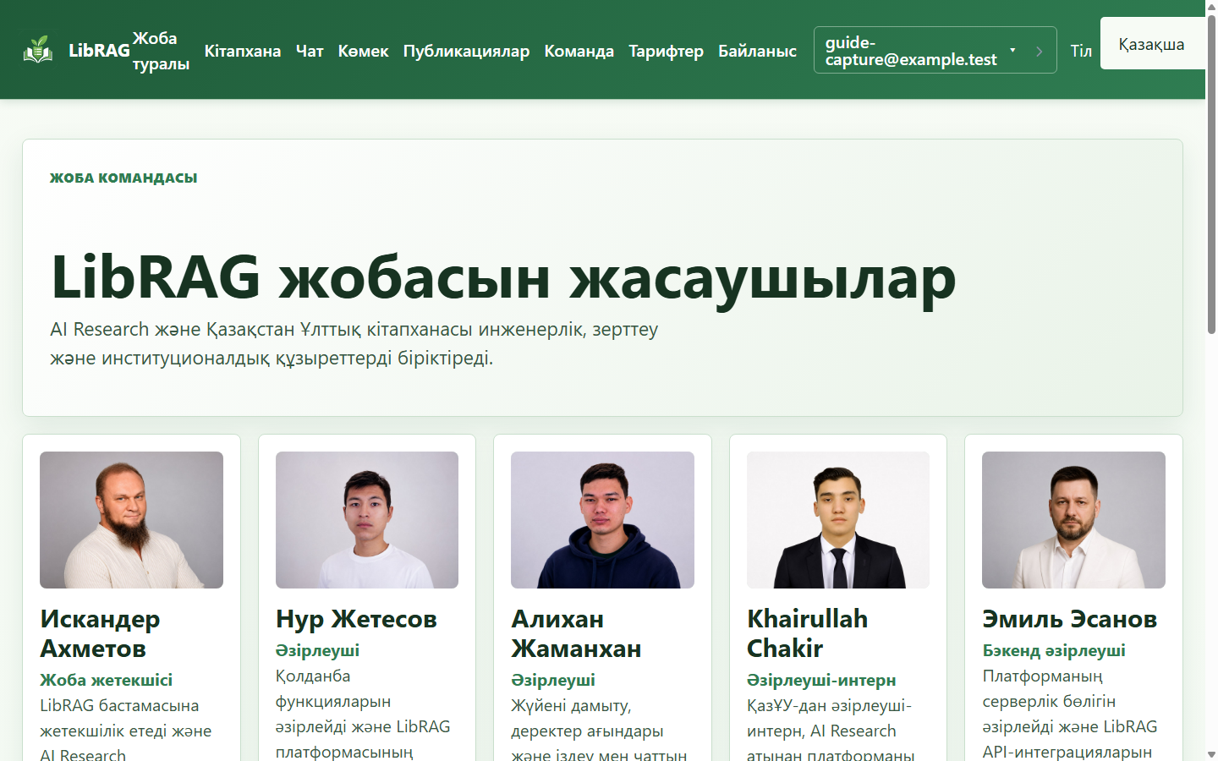Open Алихан Жаманхан's portrait photo

point(602,520)
